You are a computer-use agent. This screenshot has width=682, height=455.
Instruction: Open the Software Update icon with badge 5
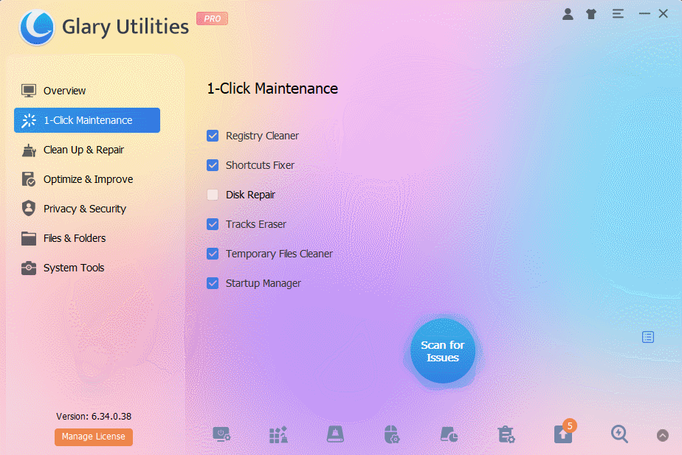(x=564, y=433)
